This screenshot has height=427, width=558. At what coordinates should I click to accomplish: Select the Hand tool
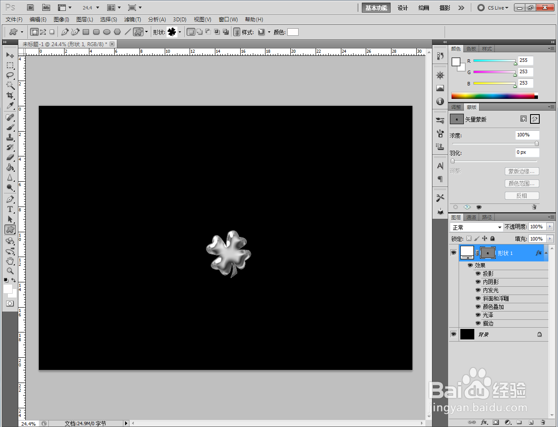10,261
